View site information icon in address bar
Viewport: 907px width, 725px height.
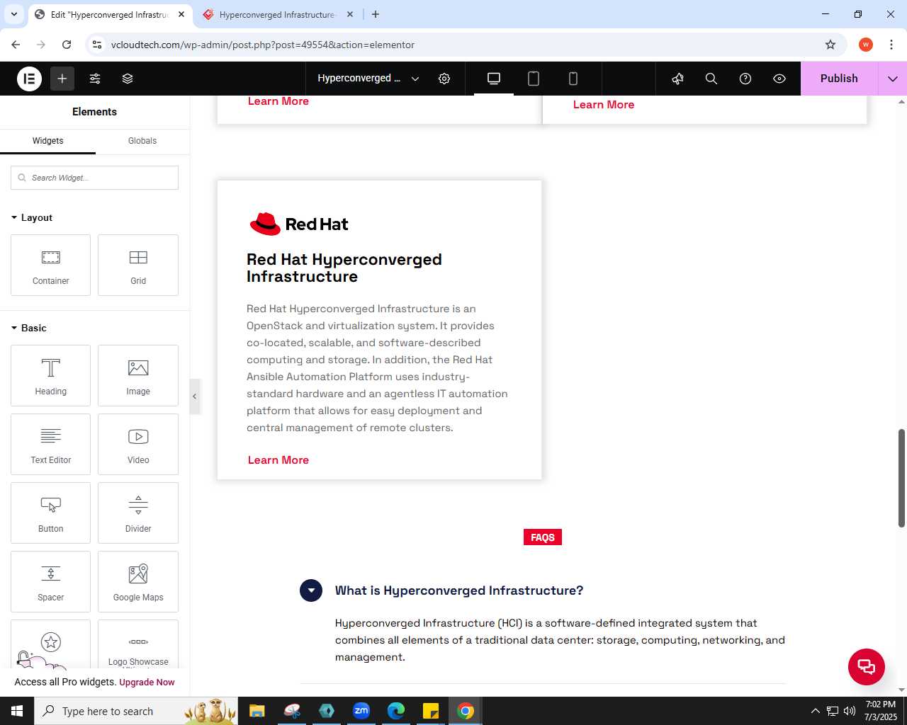[x=97, y=45]
